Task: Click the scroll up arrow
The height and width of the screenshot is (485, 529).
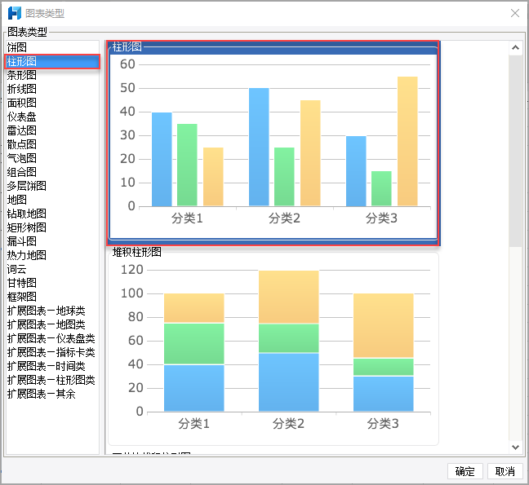Action: 515,47
